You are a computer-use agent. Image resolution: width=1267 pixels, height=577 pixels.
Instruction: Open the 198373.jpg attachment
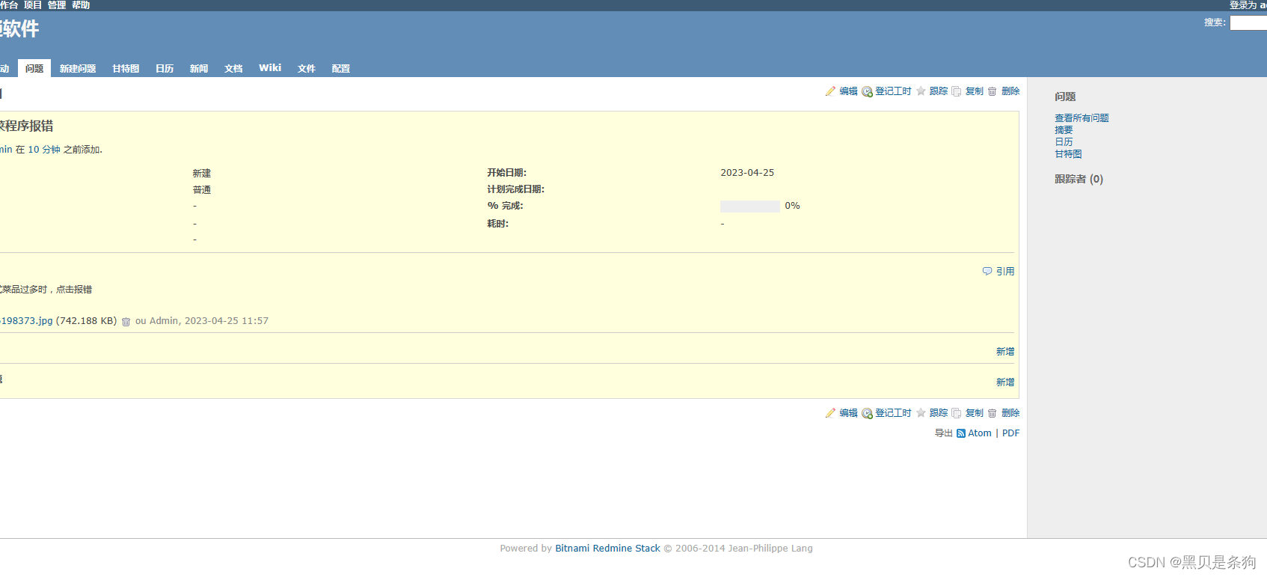tap(26, 321)
